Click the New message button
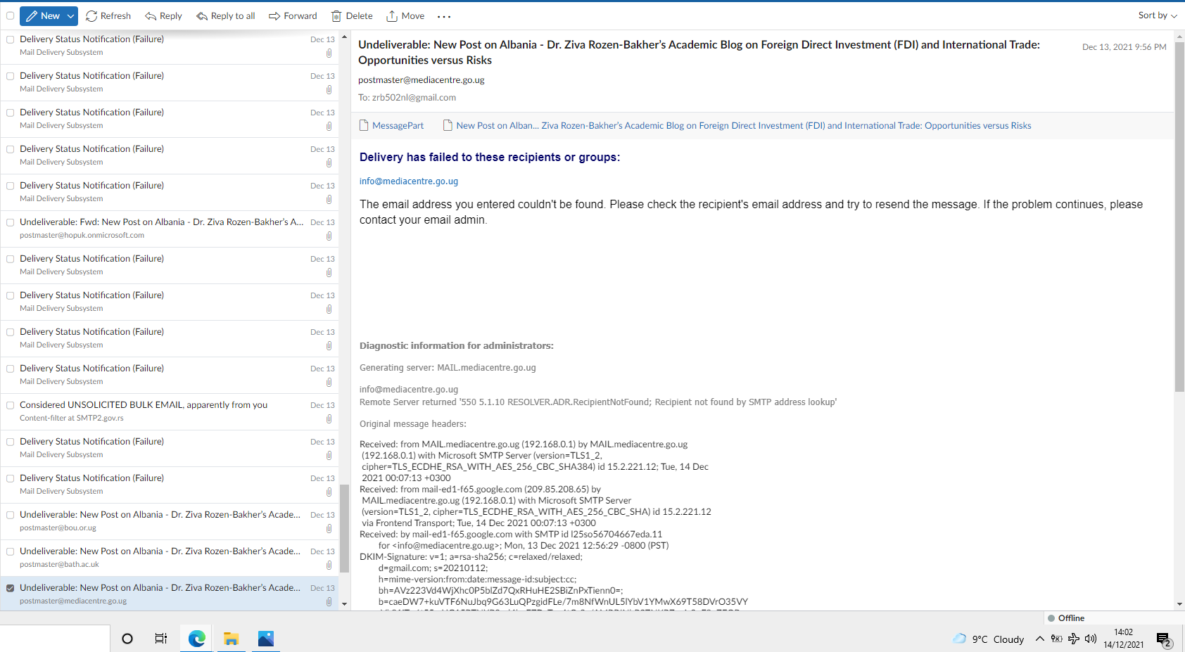The image size is (1185, 652). (42, 15)
